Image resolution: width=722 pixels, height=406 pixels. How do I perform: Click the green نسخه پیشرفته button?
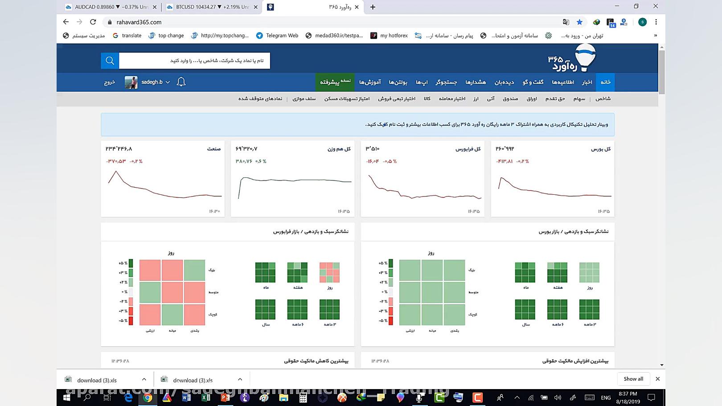335,82
